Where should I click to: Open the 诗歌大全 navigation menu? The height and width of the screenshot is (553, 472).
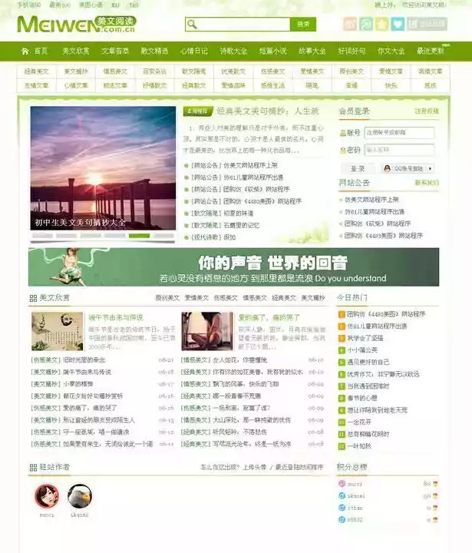click(x=233, y=51)
